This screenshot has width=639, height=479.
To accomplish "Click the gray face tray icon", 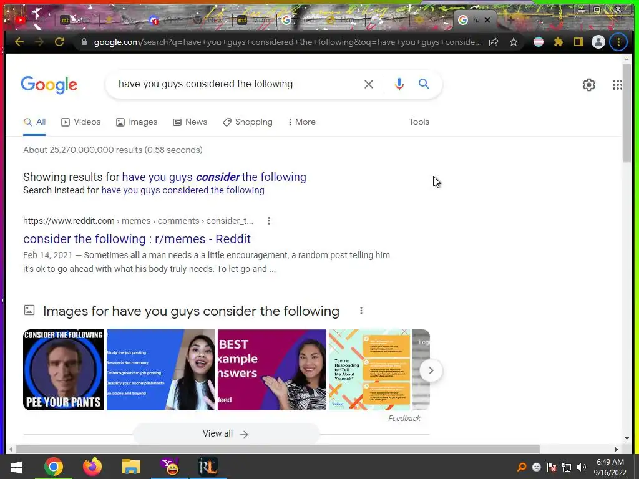I will pyautogui.click(x=536, y=467).
